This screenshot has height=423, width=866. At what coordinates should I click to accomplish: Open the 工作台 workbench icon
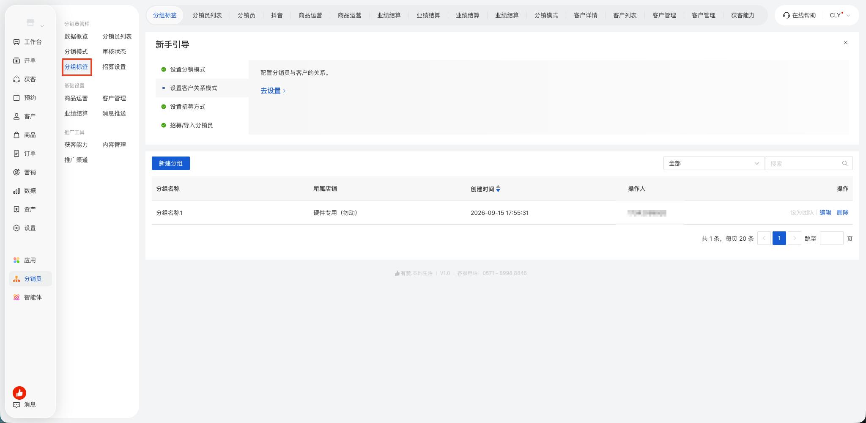tap(16, 42)
